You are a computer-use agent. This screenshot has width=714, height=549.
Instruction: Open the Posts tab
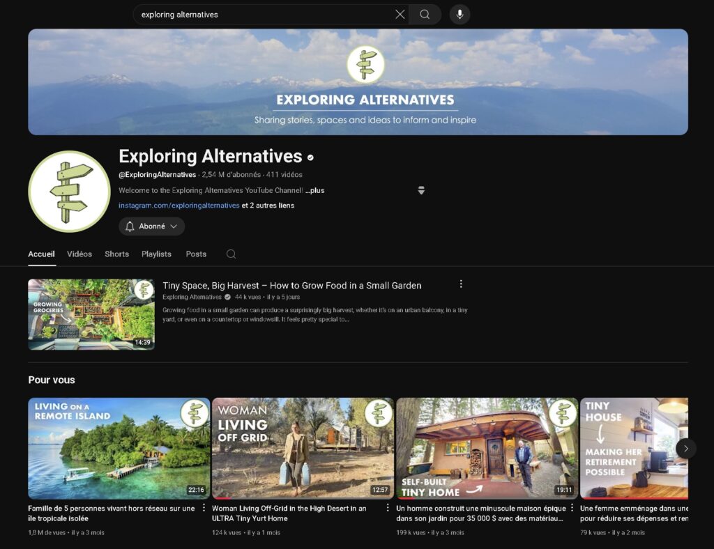click(x=196, y=254)
